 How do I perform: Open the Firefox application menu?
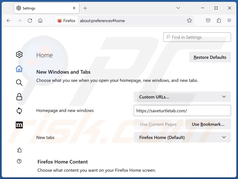point(229,21)
